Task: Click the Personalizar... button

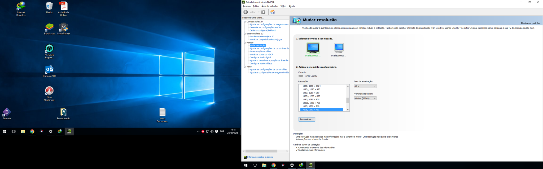Action: click(x=307, y=119)
